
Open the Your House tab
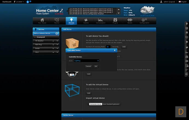pos(42,21)
